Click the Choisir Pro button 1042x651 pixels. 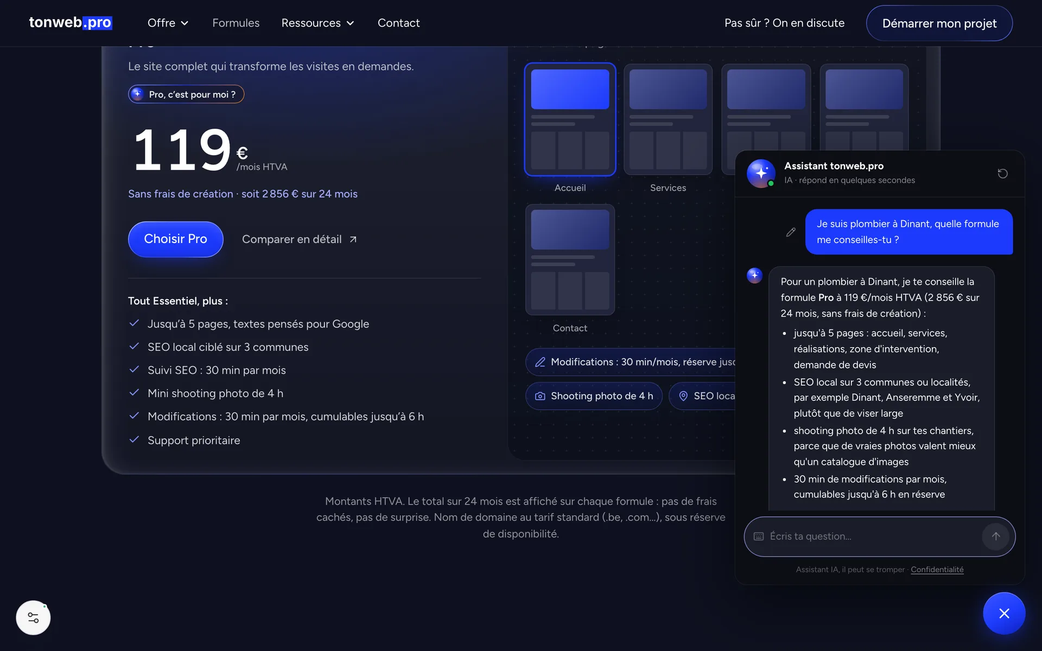click(x=175, y=239)
